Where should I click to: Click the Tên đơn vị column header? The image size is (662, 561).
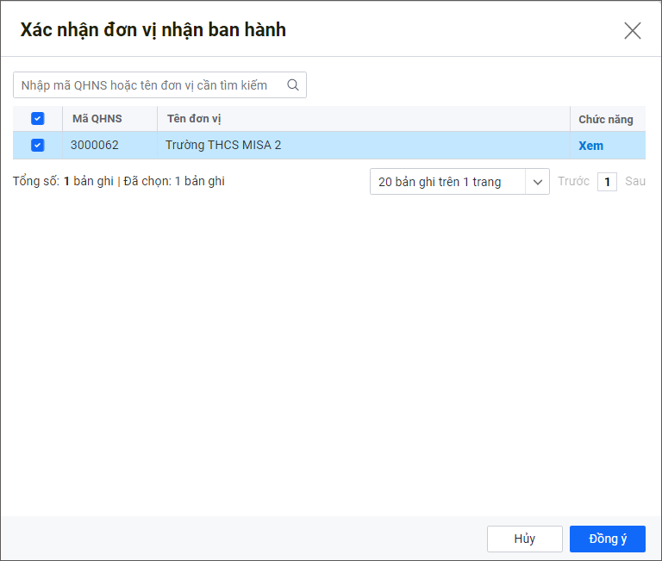[195, 119]
